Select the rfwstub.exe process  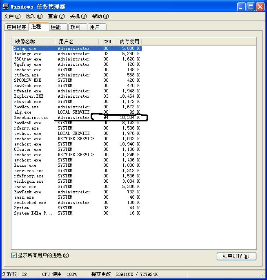(x=78, y=102)
